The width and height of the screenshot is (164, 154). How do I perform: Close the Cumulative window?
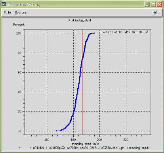point(160,5)
